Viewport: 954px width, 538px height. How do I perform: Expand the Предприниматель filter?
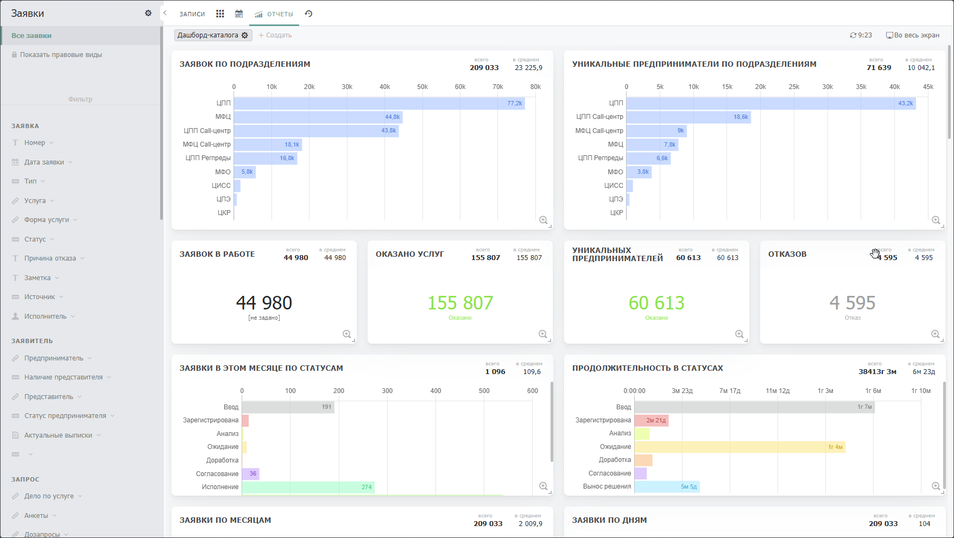point(90,358)
